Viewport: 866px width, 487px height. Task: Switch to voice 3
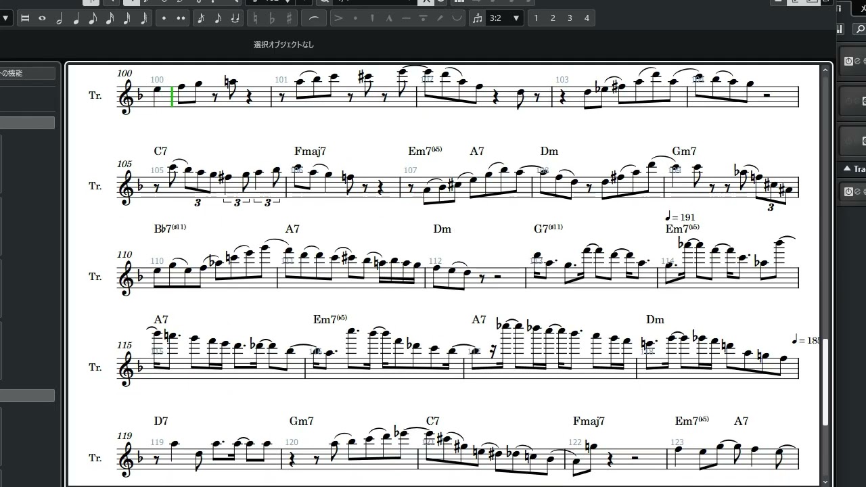click(570, 18)
